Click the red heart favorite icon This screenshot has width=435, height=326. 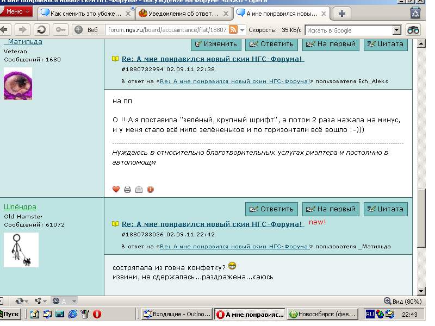(x=116, y=190)
